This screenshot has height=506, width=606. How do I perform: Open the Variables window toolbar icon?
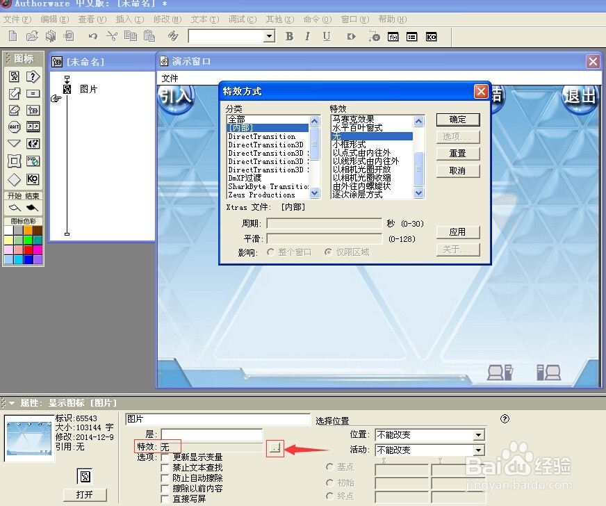[412, 37]
